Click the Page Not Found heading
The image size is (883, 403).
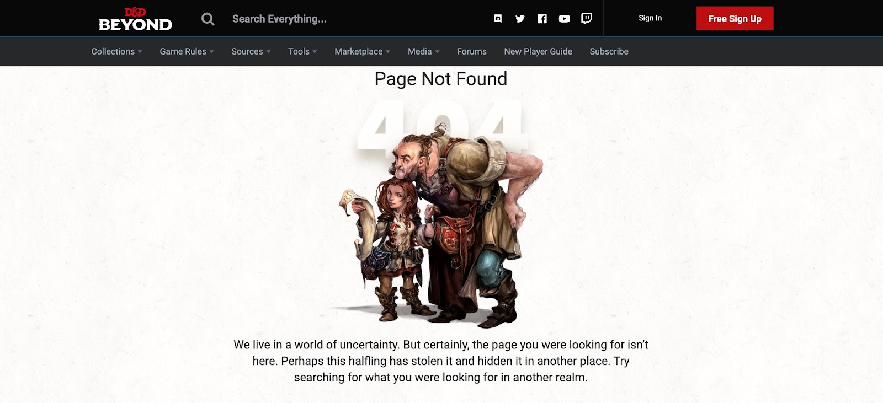pos(441,79)
